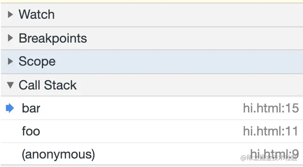The image size is (303, 167).
Task: Click empty area of highlighted Scope row
Action: click(174, 61)
